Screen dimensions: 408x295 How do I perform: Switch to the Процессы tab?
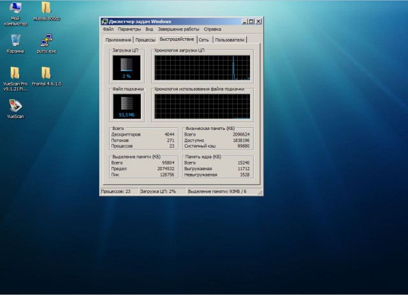click(145, 40)
